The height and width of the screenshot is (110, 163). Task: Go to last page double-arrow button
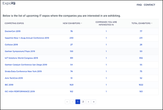coord(94,102)
